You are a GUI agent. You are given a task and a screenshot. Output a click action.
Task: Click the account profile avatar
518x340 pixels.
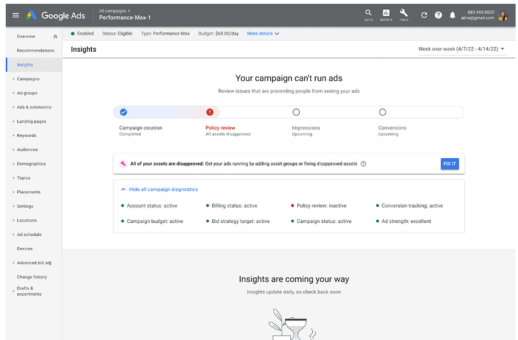503,15
